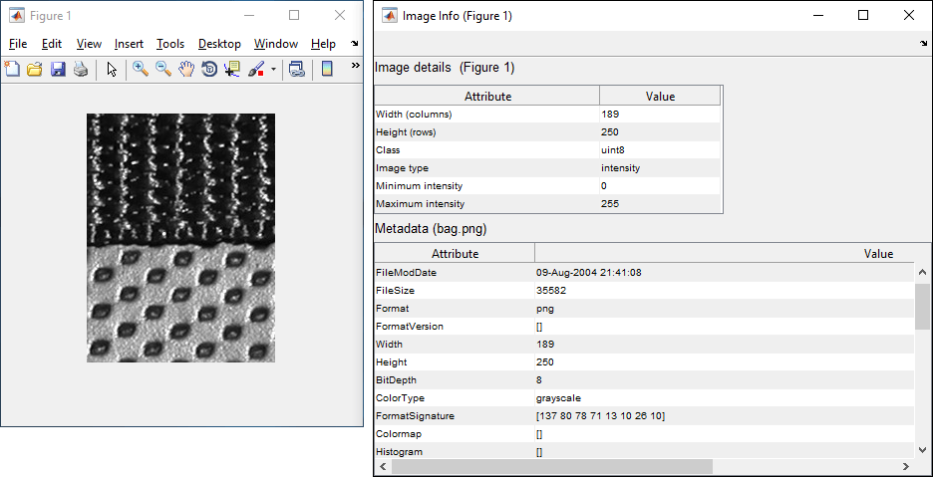Activate the Zoom In tool
The height and width of the screenshot is (477, 933).
[141, 69]
